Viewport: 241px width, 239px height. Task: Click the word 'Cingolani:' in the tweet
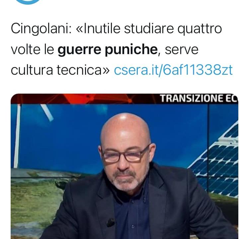[x=41, y=29]
